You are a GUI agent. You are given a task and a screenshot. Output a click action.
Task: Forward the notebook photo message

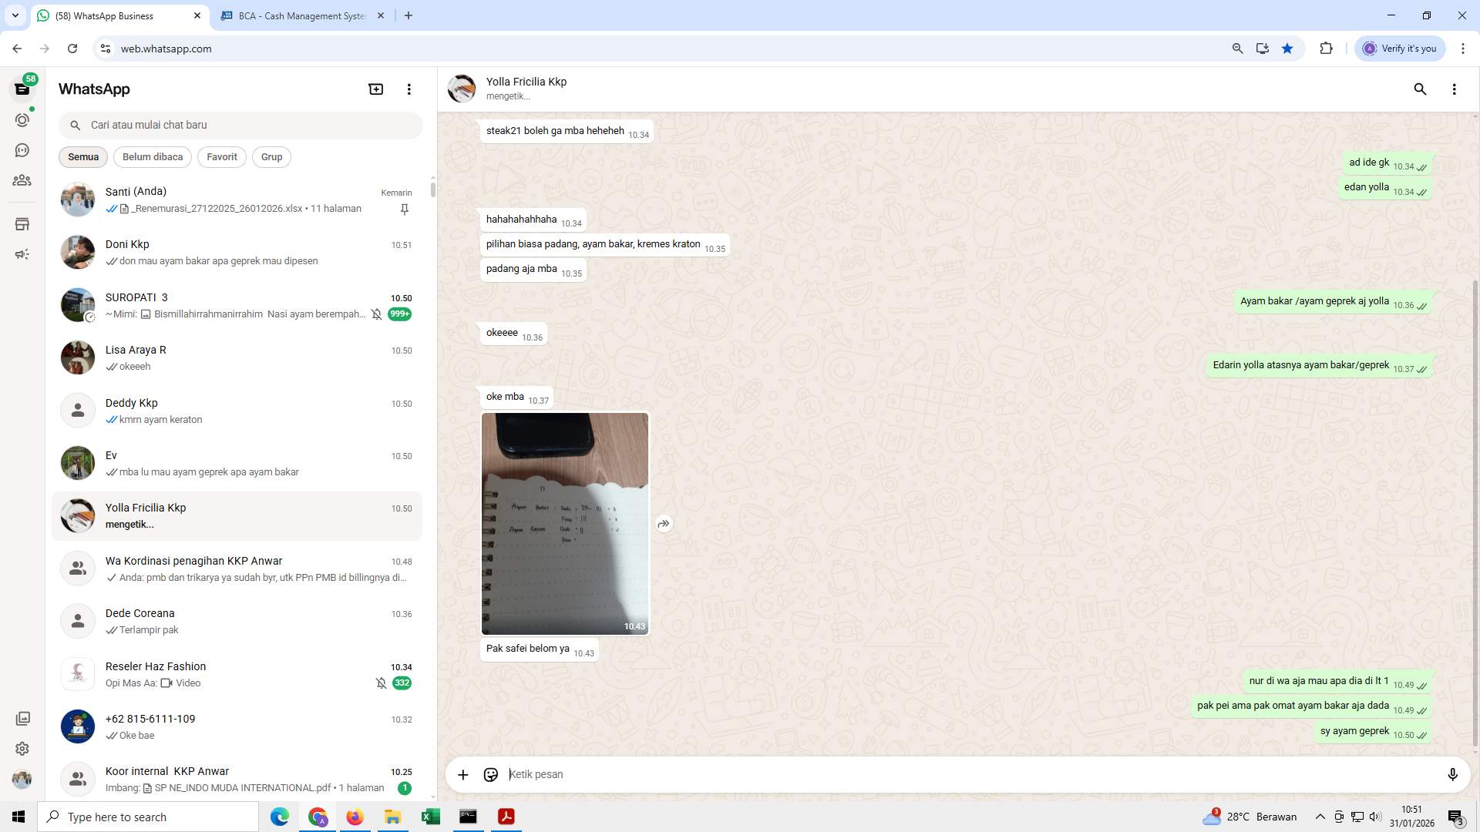click(x=664, y=523)
